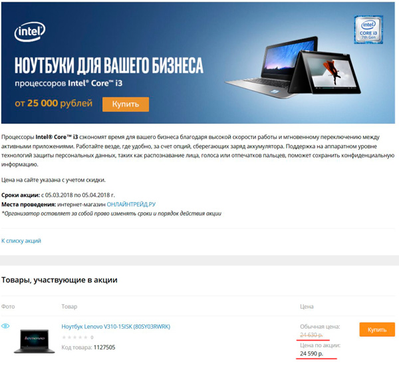This screenshot has height=370, width=399.
Task: Click the star rating under Lenovo laptop
Action: coord(74,337)
